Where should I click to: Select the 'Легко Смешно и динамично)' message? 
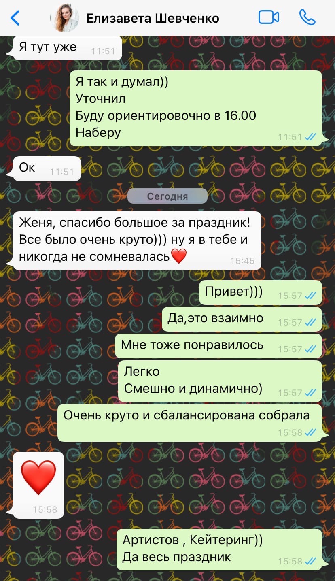pos(220,381)
